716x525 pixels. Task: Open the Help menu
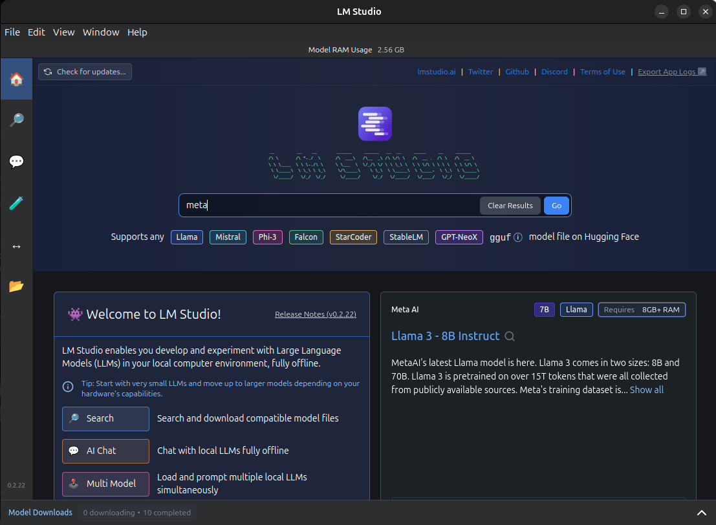pos(137,32)
